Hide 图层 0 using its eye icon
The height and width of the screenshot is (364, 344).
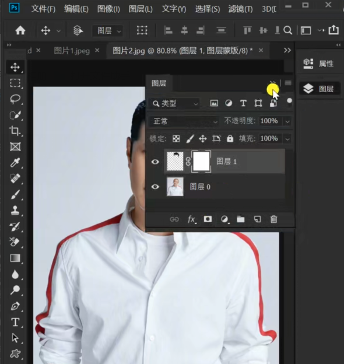tap(155, 187)
